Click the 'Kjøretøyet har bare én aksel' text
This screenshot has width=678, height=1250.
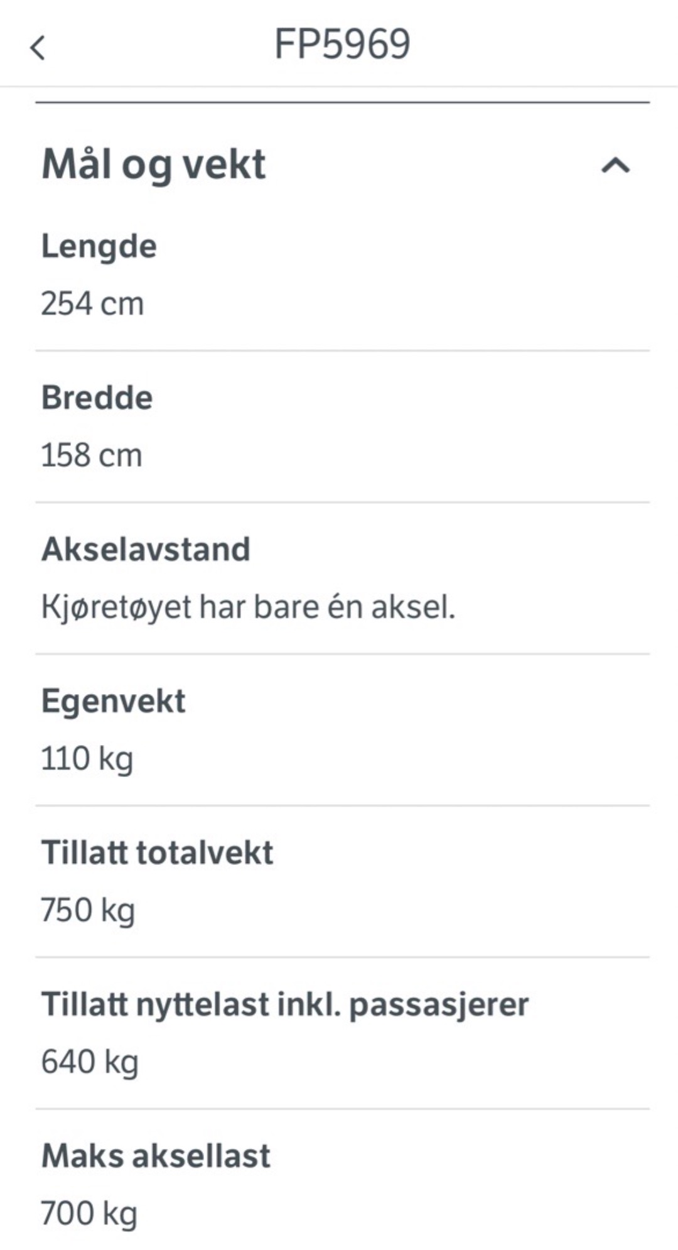[x=248, y=607]
